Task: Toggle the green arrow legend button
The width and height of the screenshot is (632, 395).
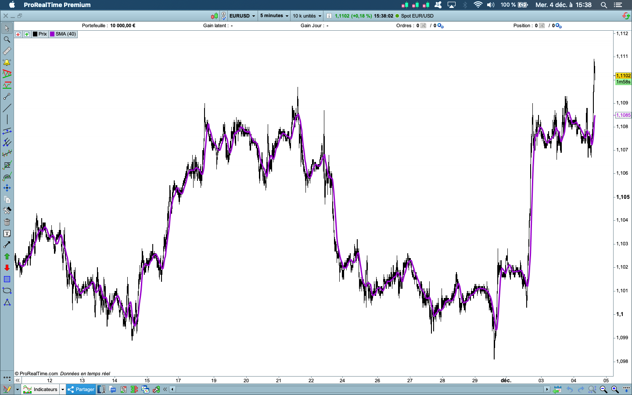Action: click(x=27, y=34)
